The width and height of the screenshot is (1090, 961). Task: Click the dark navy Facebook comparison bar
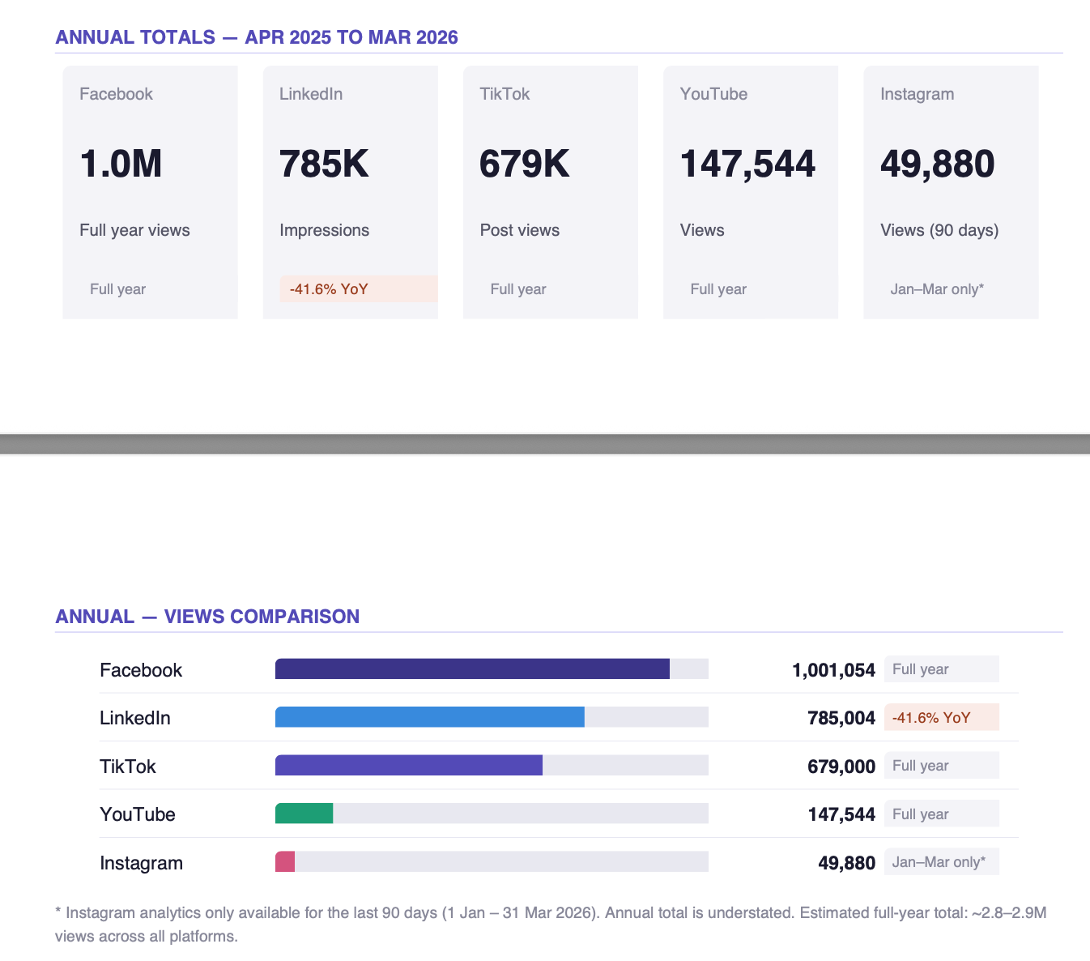(x=472, y=669)
